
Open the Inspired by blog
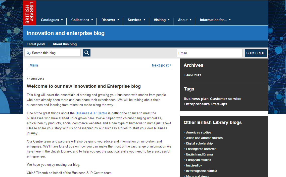(194, 165)
